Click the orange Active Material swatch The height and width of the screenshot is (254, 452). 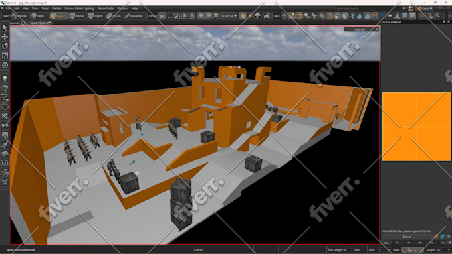[417, 127]
